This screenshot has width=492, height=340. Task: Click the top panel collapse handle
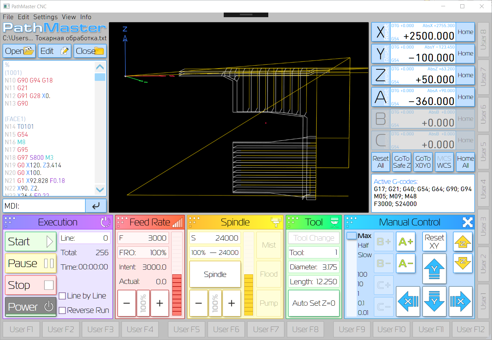[x=246, y=15]
